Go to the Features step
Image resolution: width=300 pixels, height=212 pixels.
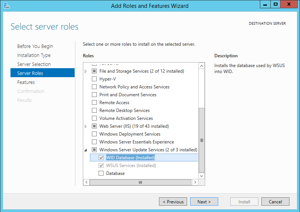[x=26, y=82]
